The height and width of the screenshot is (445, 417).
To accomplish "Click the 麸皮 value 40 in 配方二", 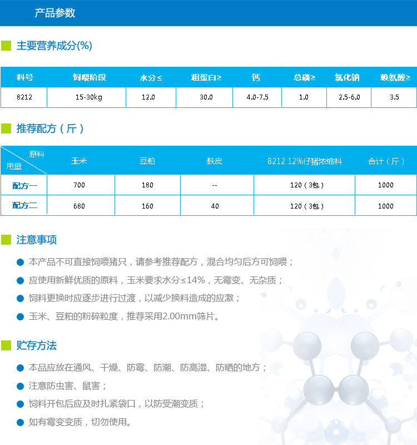I will pyautogui.click(x=215, y=206).
